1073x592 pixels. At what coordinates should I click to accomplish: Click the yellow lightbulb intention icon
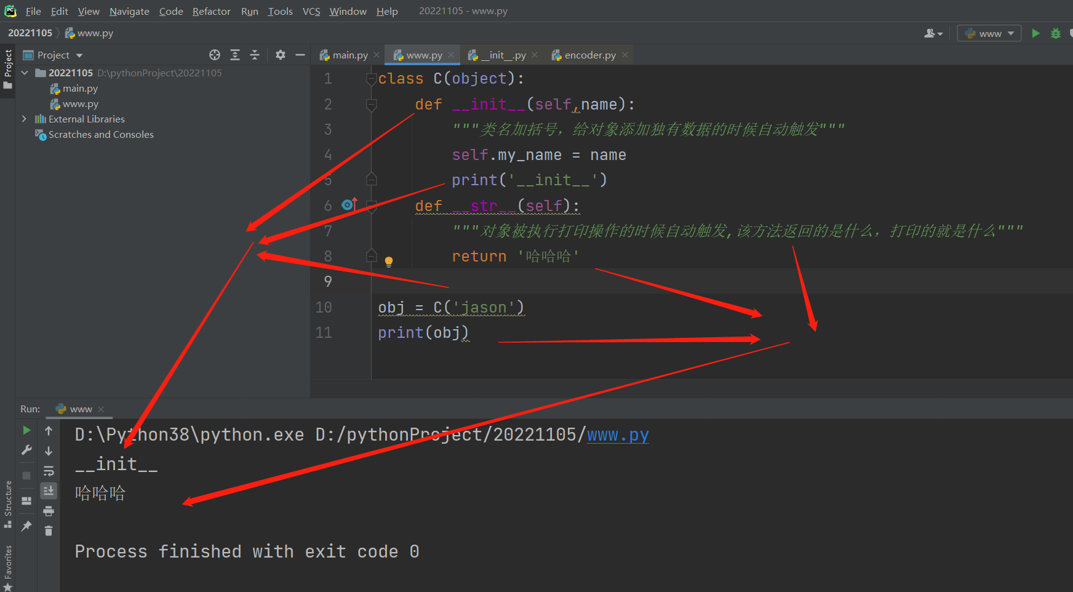[x=389, y=262]
